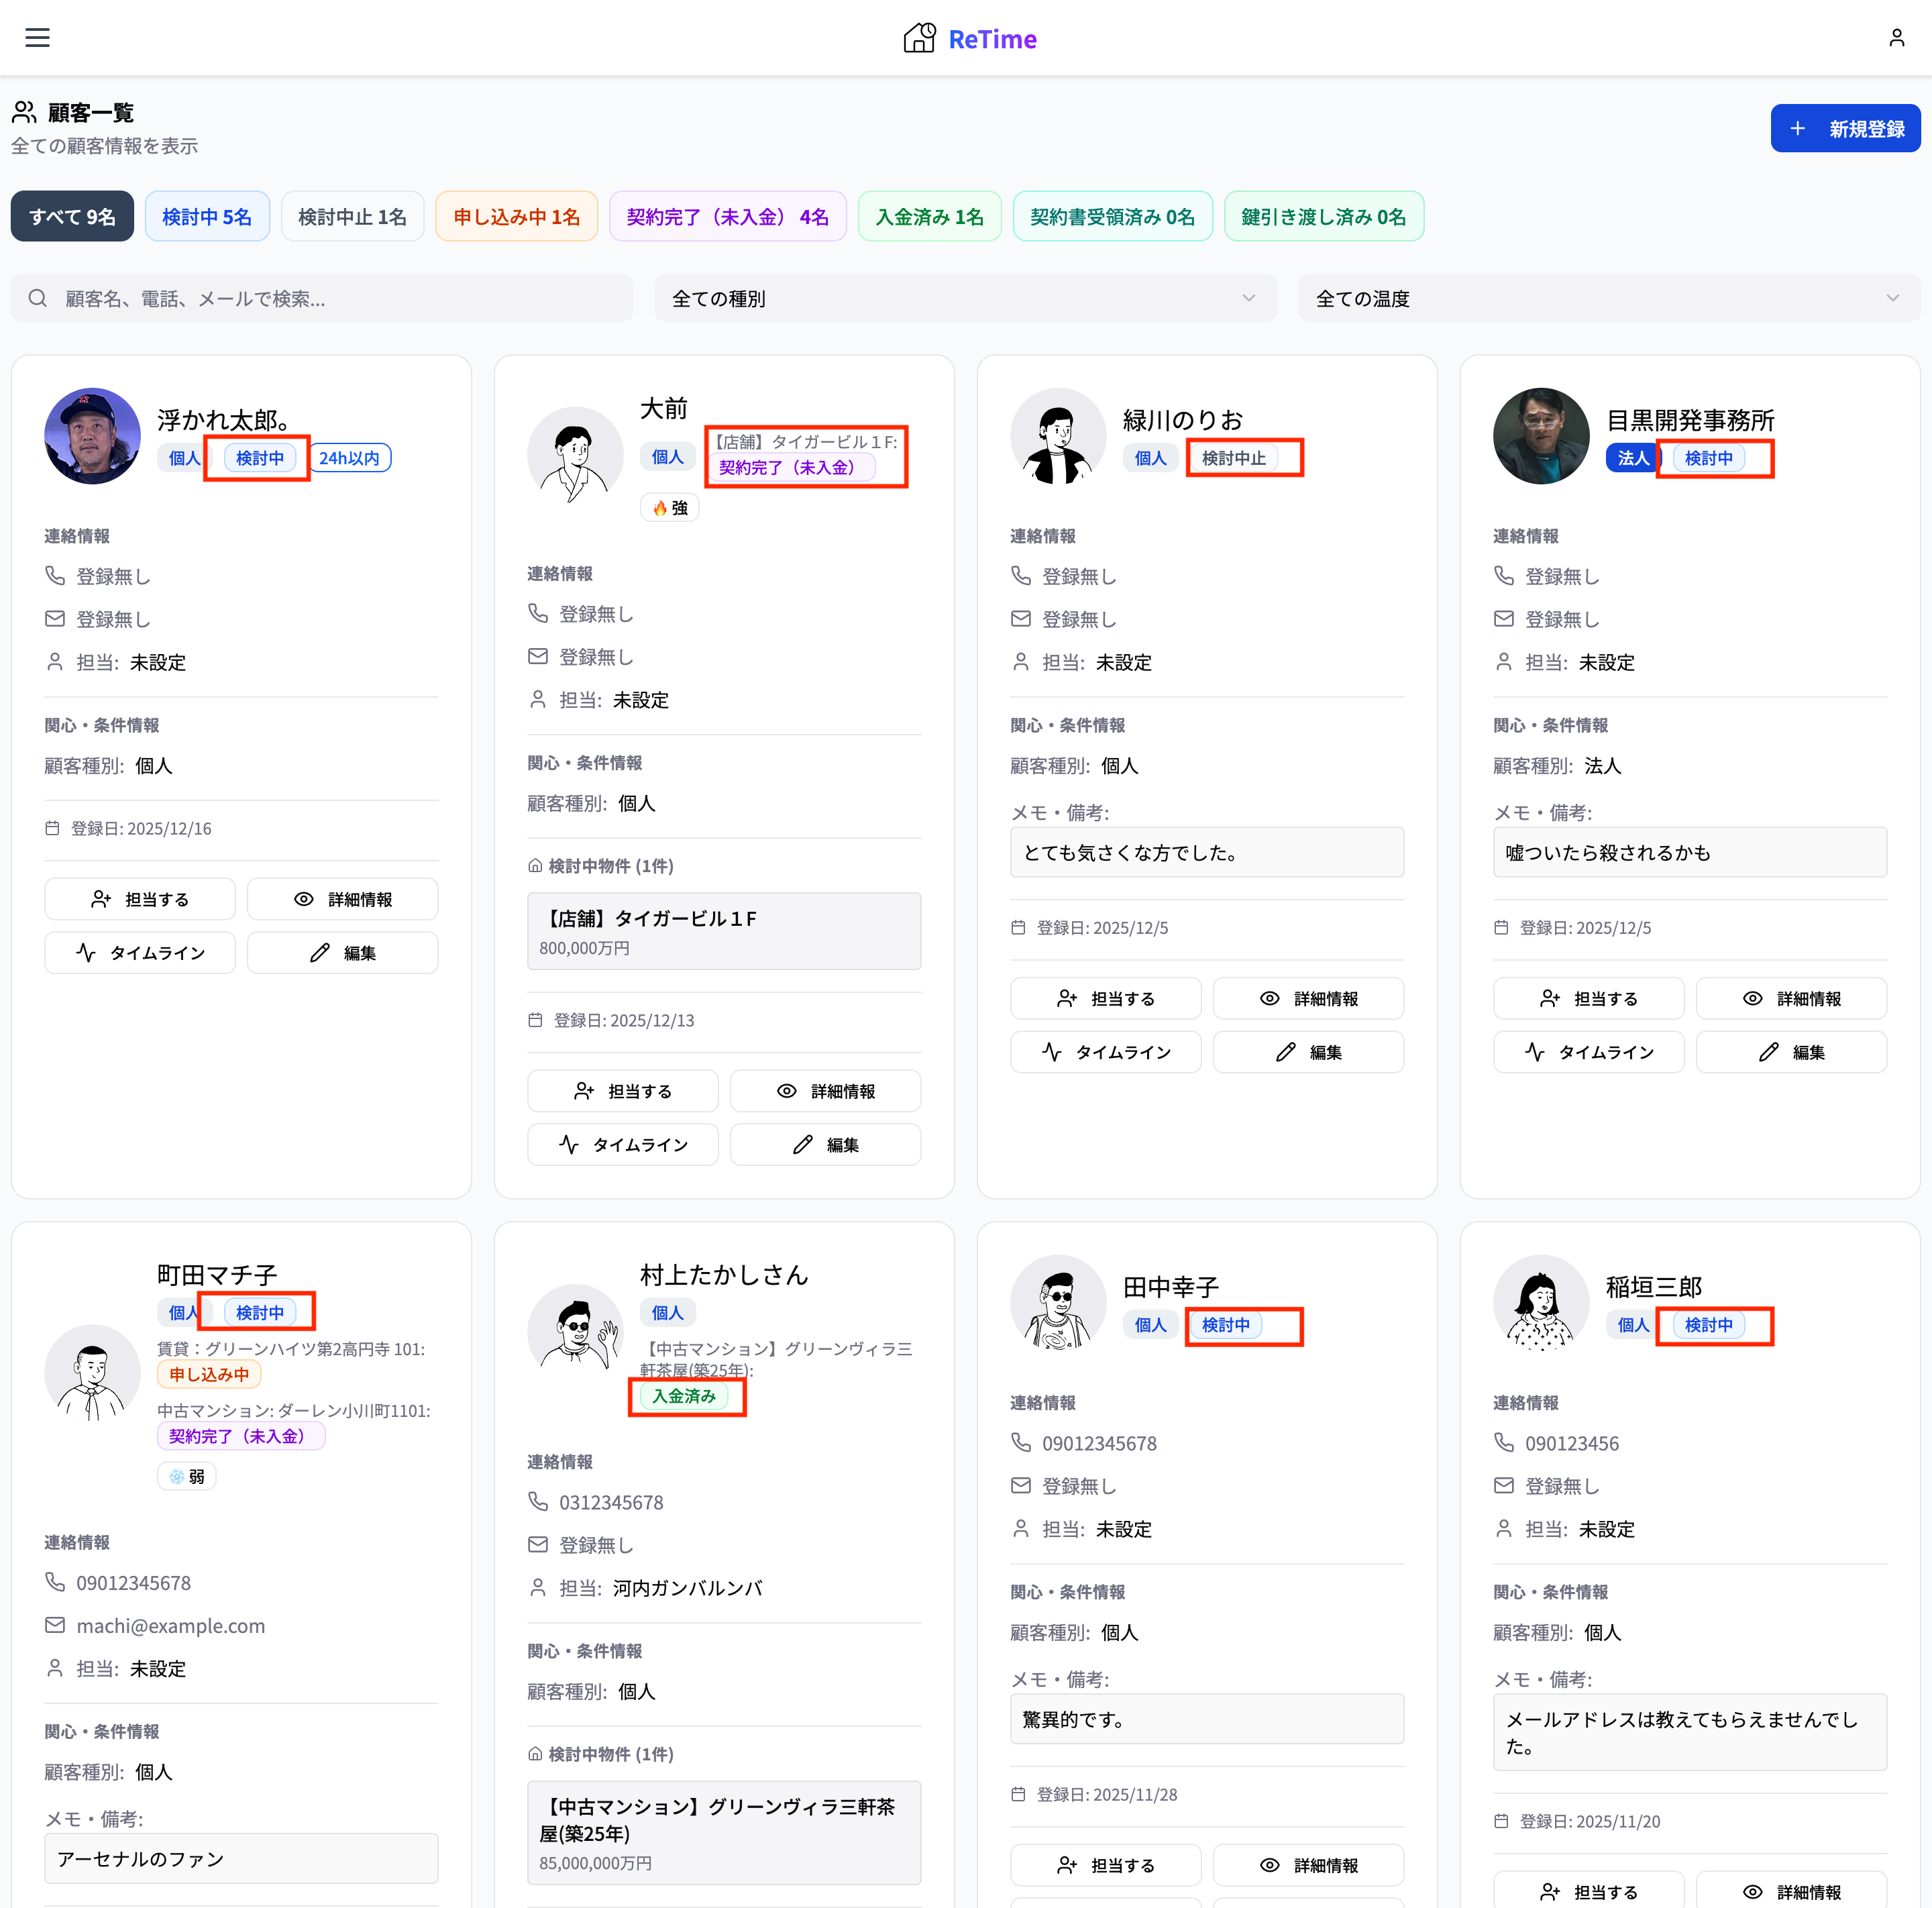The height and width of the screenshot is (1908, 1932).
Task: Filter by 検討中 5名 chip
Action: coord(207,217)
